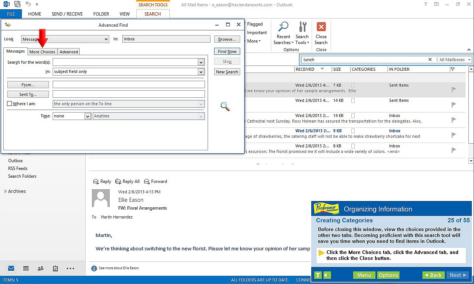
Task: Click the Browse... button
Action: 227,39
